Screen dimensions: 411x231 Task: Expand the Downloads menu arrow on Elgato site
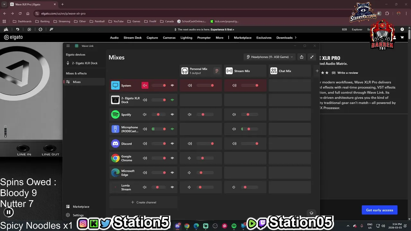coord(296,38)
